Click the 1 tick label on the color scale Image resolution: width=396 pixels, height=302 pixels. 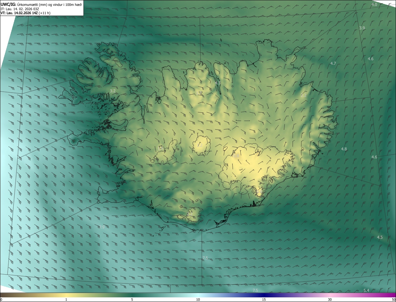tap(66, 300)
